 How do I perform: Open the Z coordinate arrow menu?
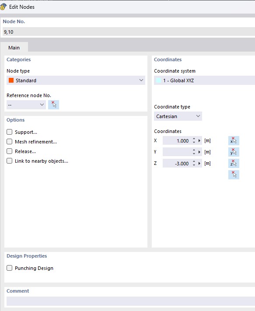coord(199,164)
